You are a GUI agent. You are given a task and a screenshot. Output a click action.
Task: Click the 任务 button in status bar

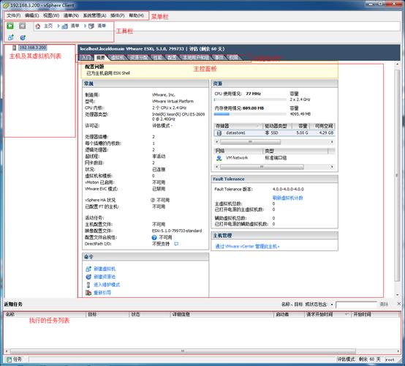click(15, 359)
